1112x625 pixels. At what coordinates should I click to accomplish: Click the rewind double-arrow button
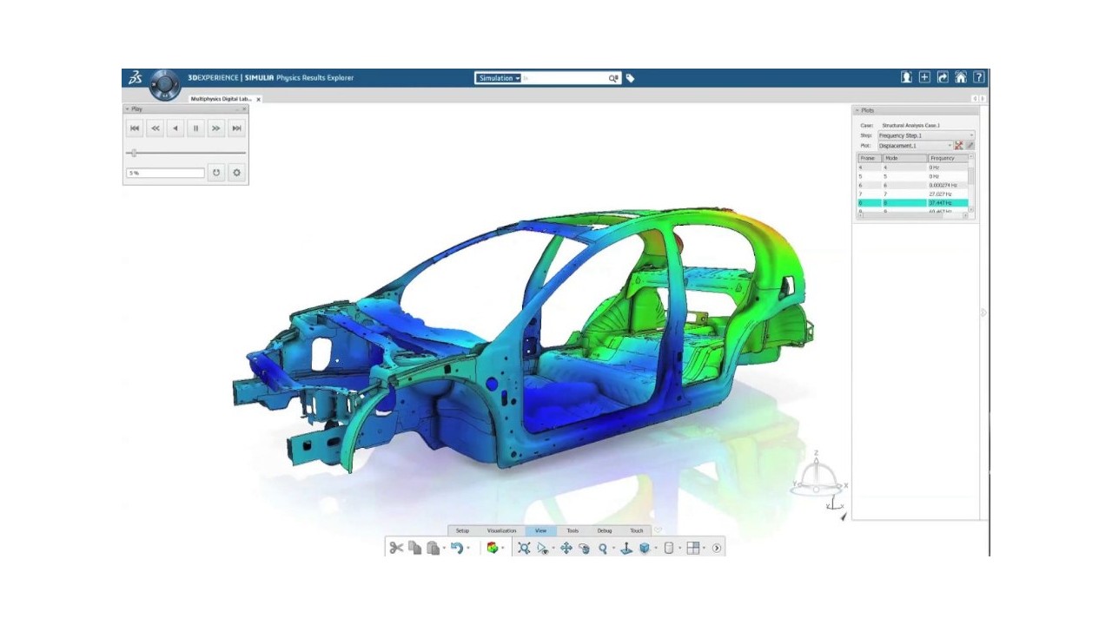click(155, 128)
